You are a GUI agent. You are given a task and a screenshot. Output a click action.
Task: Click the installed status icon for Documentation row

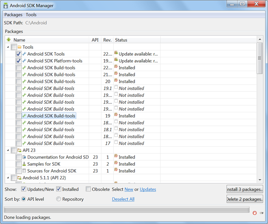point(116,156)
